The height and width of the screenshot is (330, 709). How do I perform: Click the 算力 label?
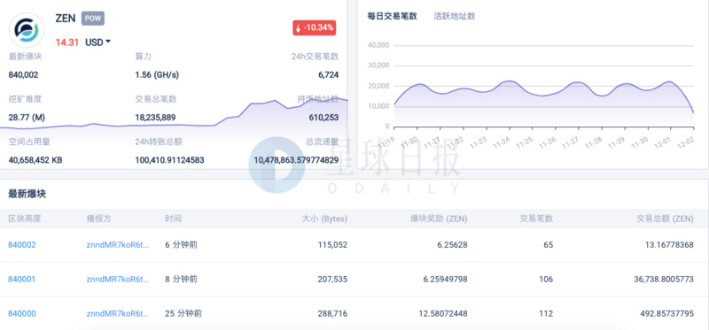(143, 57)
